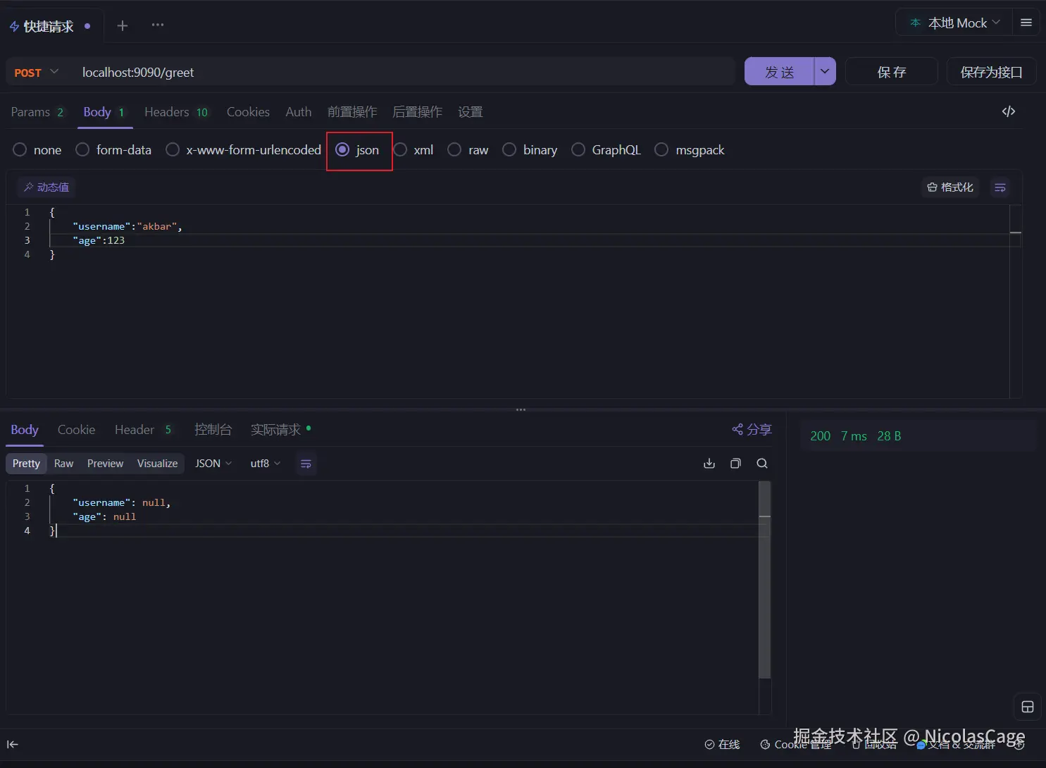1046x768 pixels.
Task: Switch to the Cookies tab
Action: click(248, 112)
